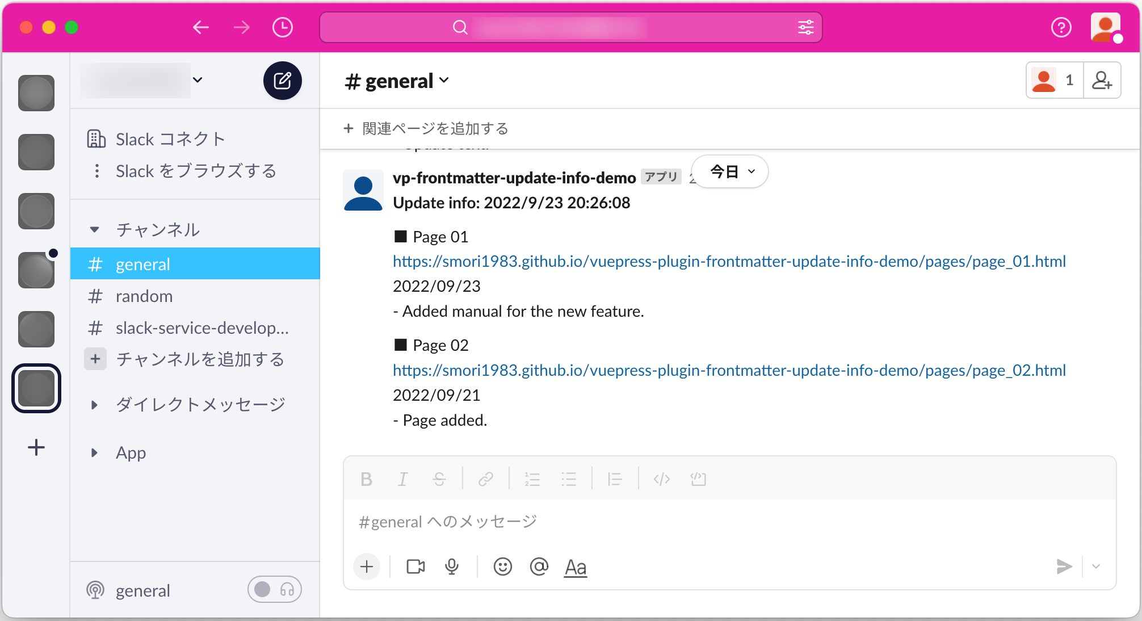Click the top search bar
This screenshot has width=1142, height=621.
(571, 27)
